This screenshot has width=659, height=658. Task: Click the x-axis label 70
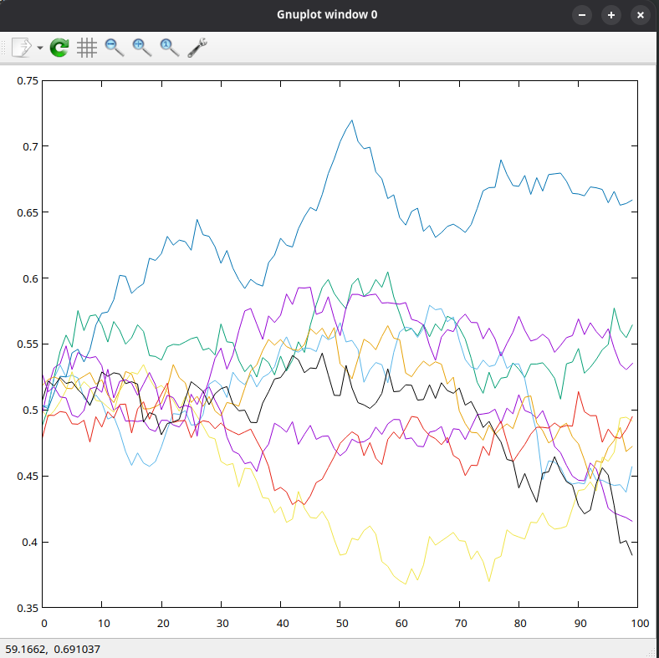[x=461, y=623]
